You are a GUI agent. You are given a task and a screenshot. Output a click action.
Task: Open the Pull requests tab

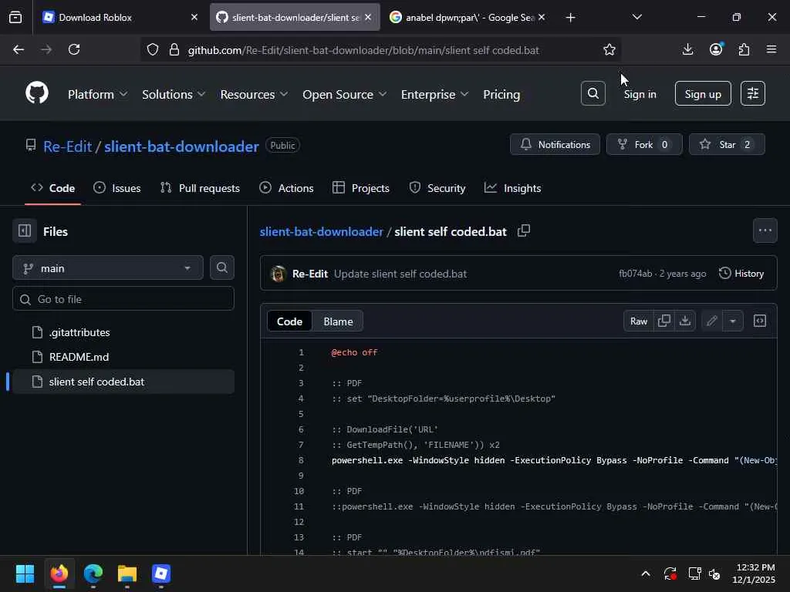point(200,188)
